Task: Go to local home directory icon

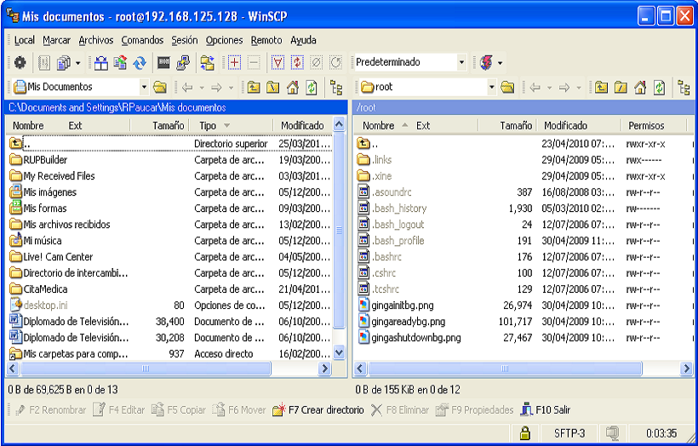Action: pos(293,87)
